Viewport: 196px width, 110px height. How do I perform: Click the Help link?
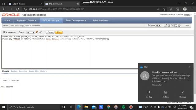[x=187, y=25]
